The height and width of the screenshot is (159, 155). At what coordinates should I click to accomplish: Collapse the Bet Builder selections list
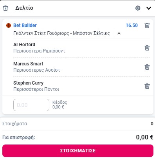pyautogui.click(x=119, y=33)
